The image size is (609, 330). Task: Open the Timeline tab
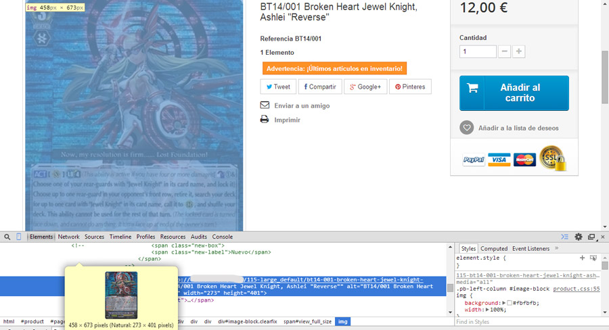[x=120, y=237]
